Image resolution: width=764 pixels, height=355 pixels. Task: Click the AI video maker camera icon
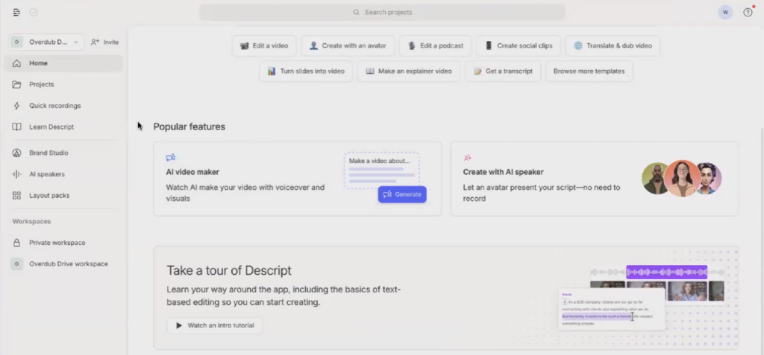[171, 158]
